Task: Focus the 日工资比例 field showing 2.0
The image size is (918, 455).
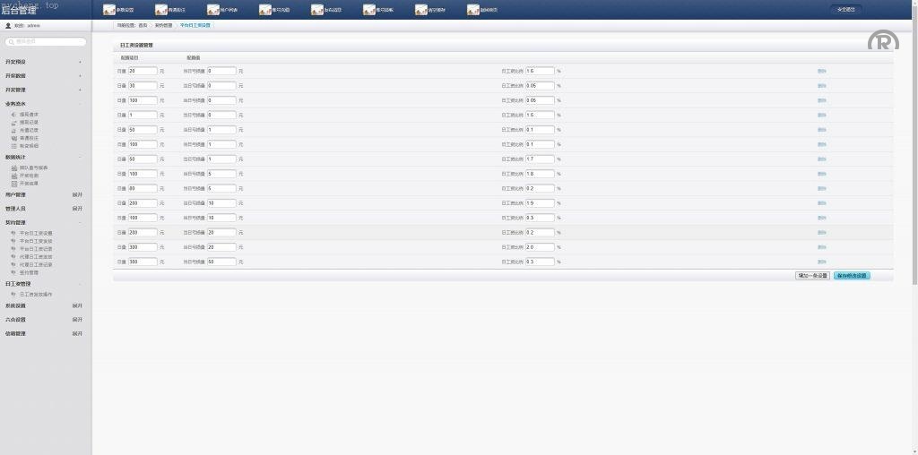Action: click(540, 247)
